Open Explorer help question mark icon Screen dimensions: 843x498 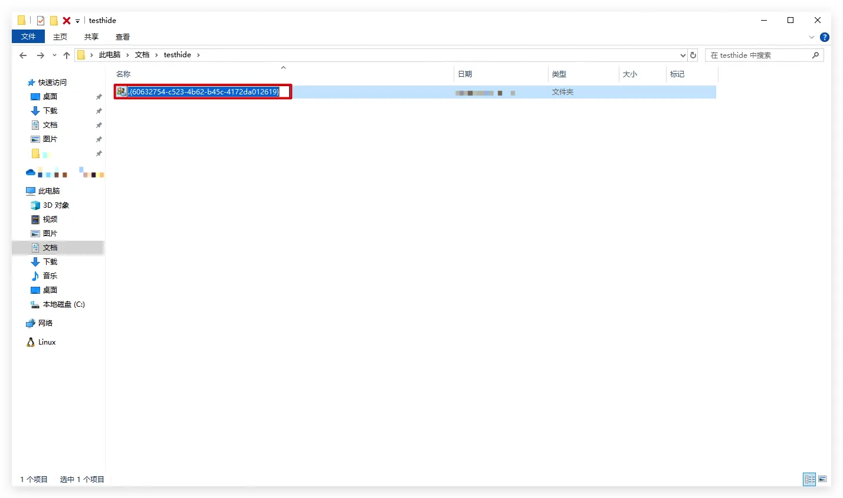(825, 37)
